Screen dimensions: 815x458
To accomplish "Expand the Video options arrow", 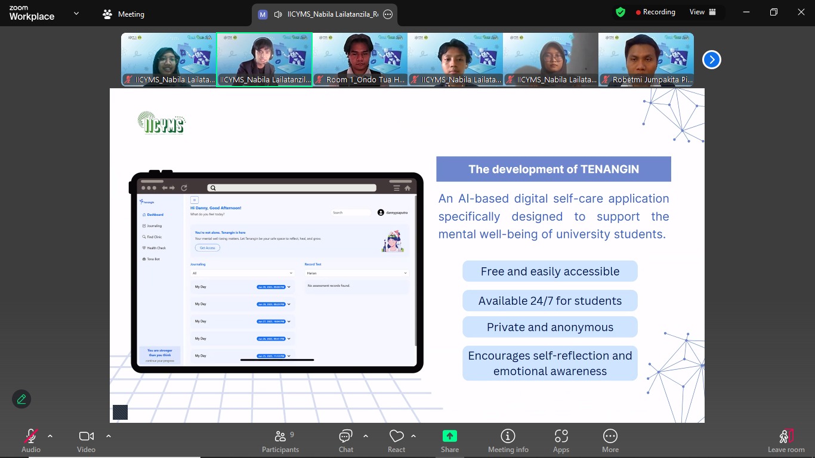I will [109, 436].
